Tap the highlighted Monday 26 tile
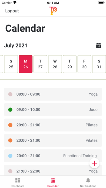 pos(26,64)
